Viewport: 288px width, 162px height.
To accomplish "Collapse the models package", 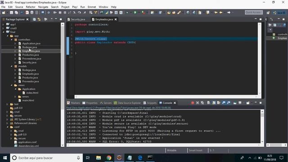I will (11, 66).
